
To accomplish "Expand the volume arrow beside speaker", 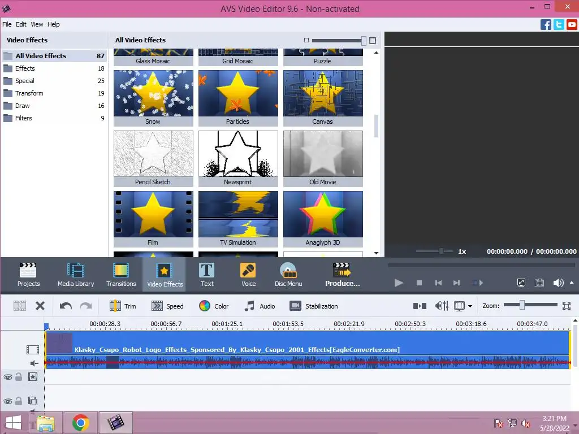I will [572, 283].
